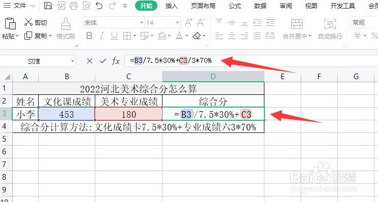Switch to the 插入 ribbon tab
This screenshot has width=378, height=202.
click(171, 6)
